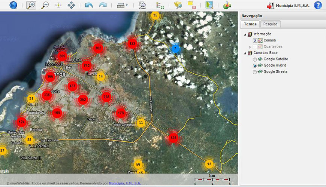The width and height of the screenshot is (326, 187).
Task: Click the red cluster marker 124
Action: click(x=21, y=122)
